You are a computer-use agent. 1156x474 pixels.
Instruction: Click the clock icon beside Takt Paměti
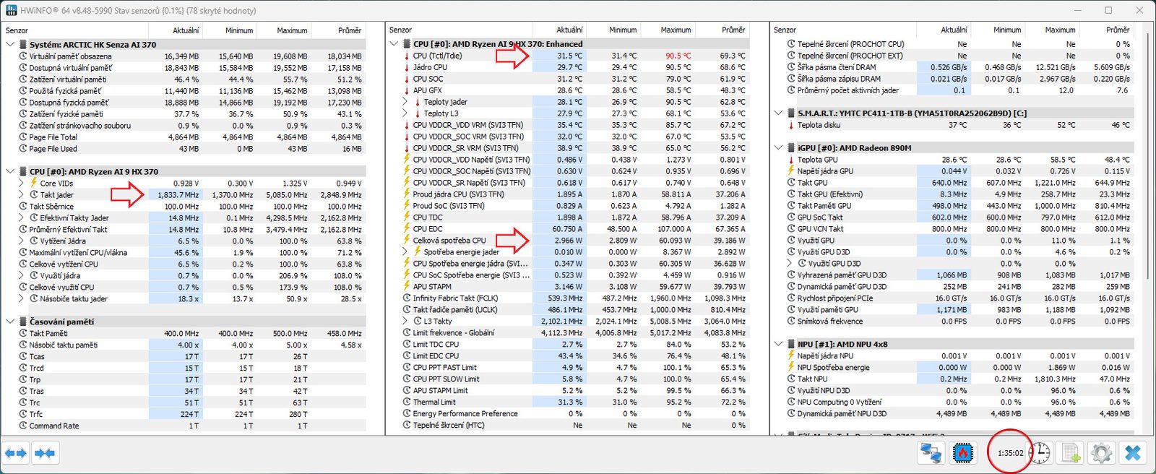point(23,334)
